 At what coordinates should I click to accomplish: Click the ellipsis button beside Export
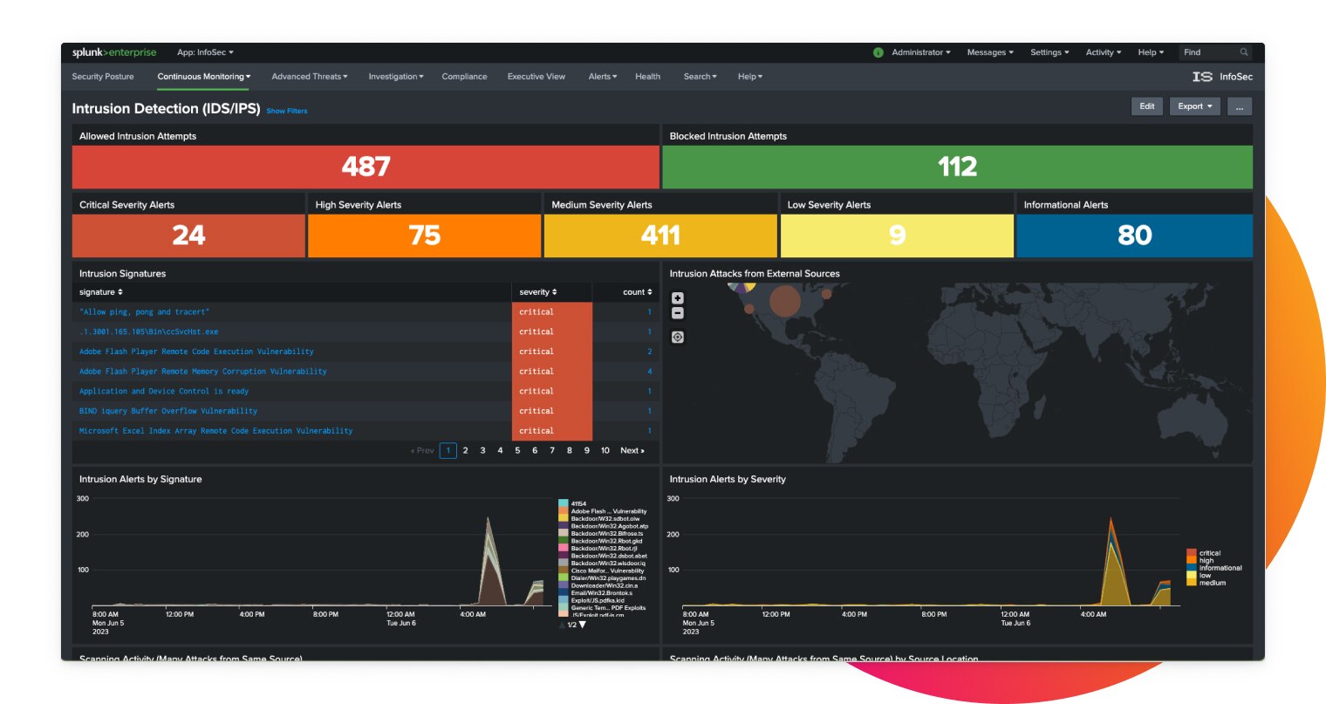(1239, 106)
